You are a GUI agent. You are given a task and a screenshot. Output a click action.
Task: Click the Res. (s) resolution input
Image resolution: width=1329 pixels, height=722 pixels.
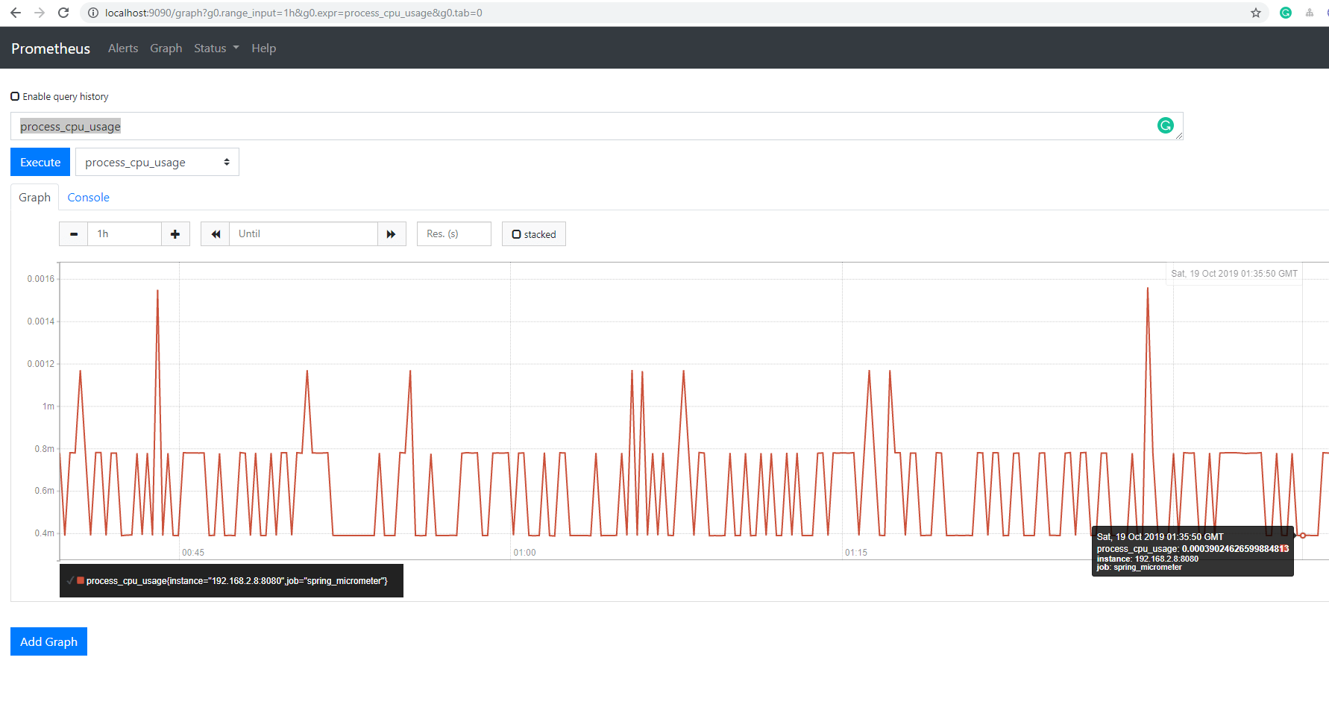(453, 233)
